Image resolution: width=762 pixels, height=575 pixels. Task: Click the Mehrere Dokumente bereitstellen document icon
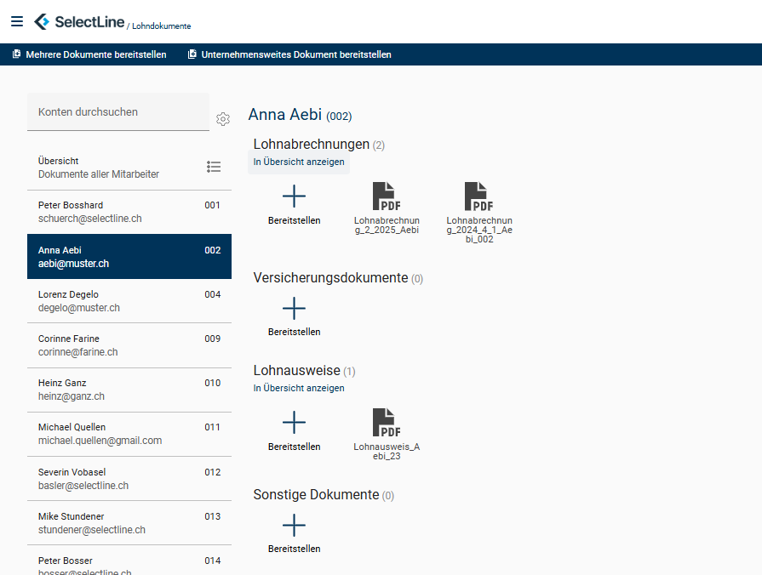tap(16, 54)
